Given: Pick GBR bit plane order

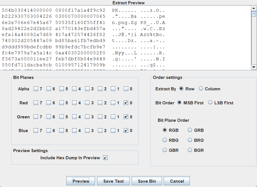Looking at the screenshot, I should (165, 150).
